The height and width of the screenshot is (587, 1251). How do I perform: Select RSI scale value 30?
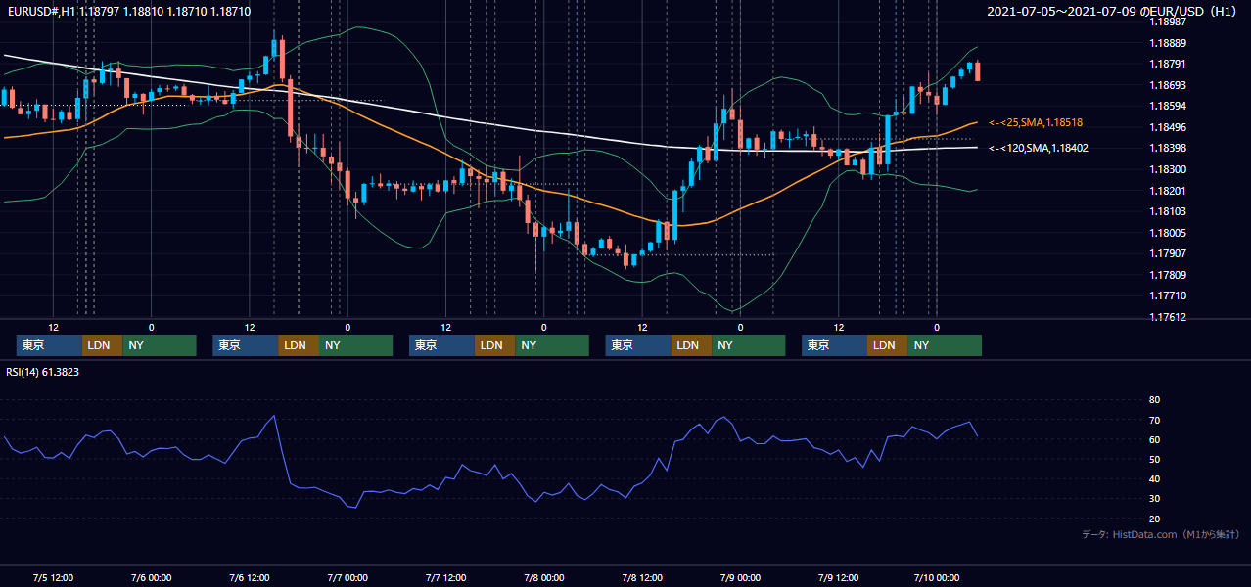point(1154,498)
